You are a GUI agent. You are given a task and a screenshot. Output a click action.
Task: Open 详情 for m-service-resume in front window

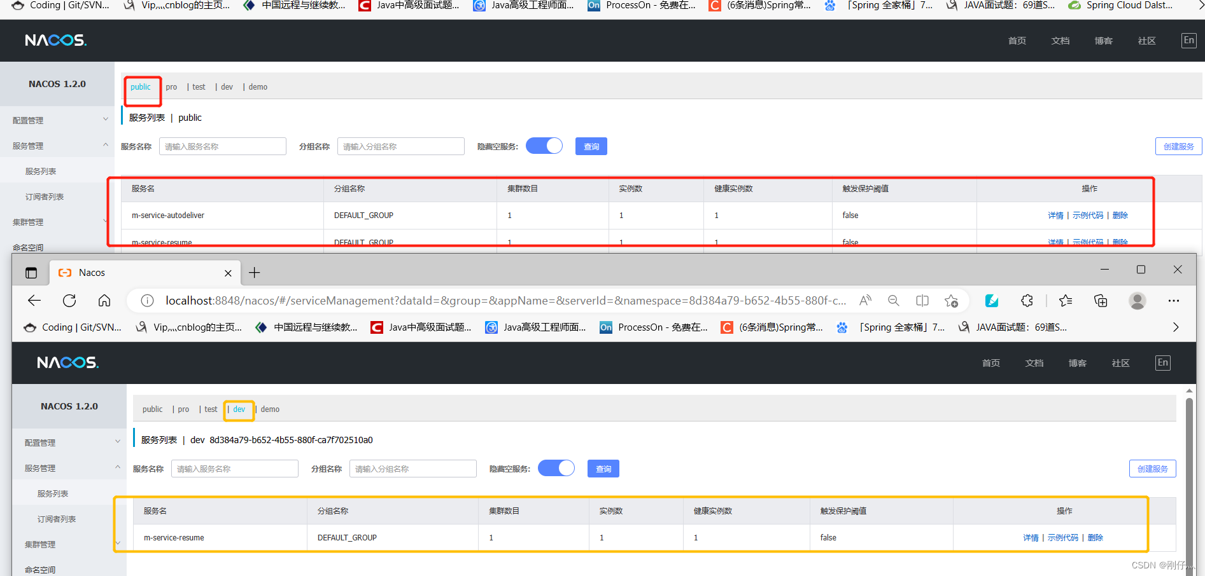tap(1031, 538)
